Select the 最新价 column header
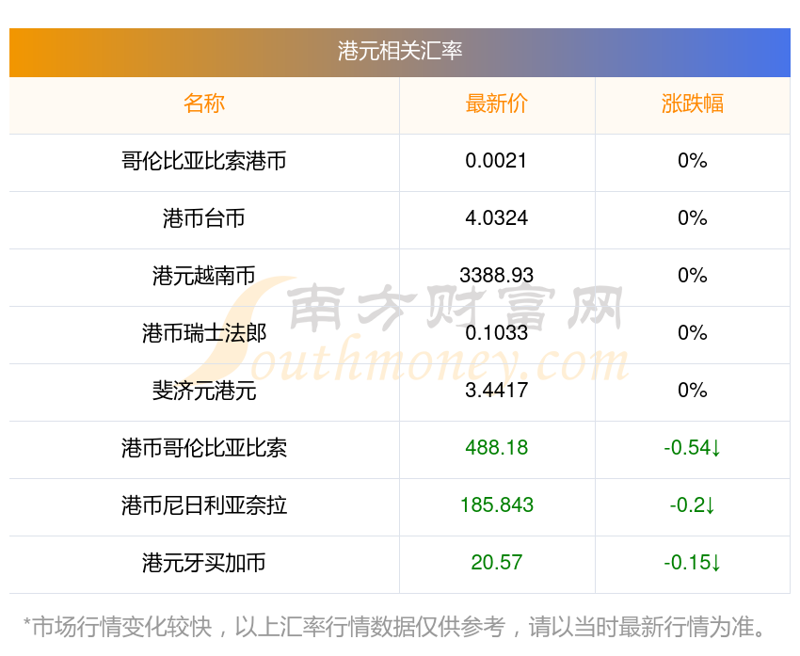Screen dimensions: 800x656 [x=496, y=104]
